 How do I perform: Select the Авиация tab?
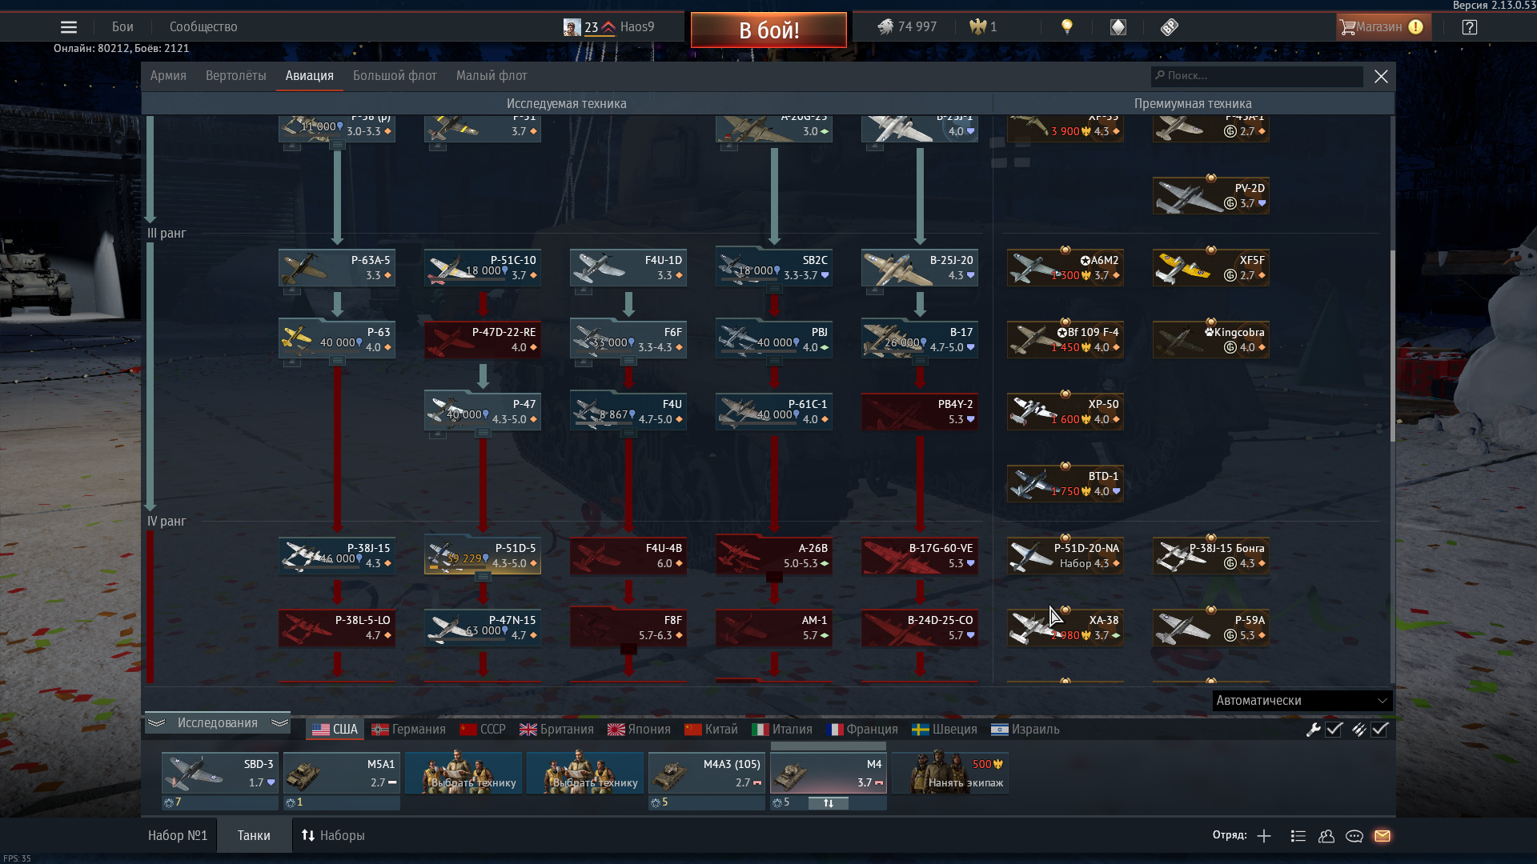click(x=310, y=76)
